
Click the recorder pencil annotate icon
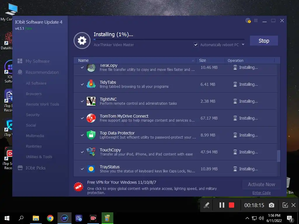[x=206, y=205]
